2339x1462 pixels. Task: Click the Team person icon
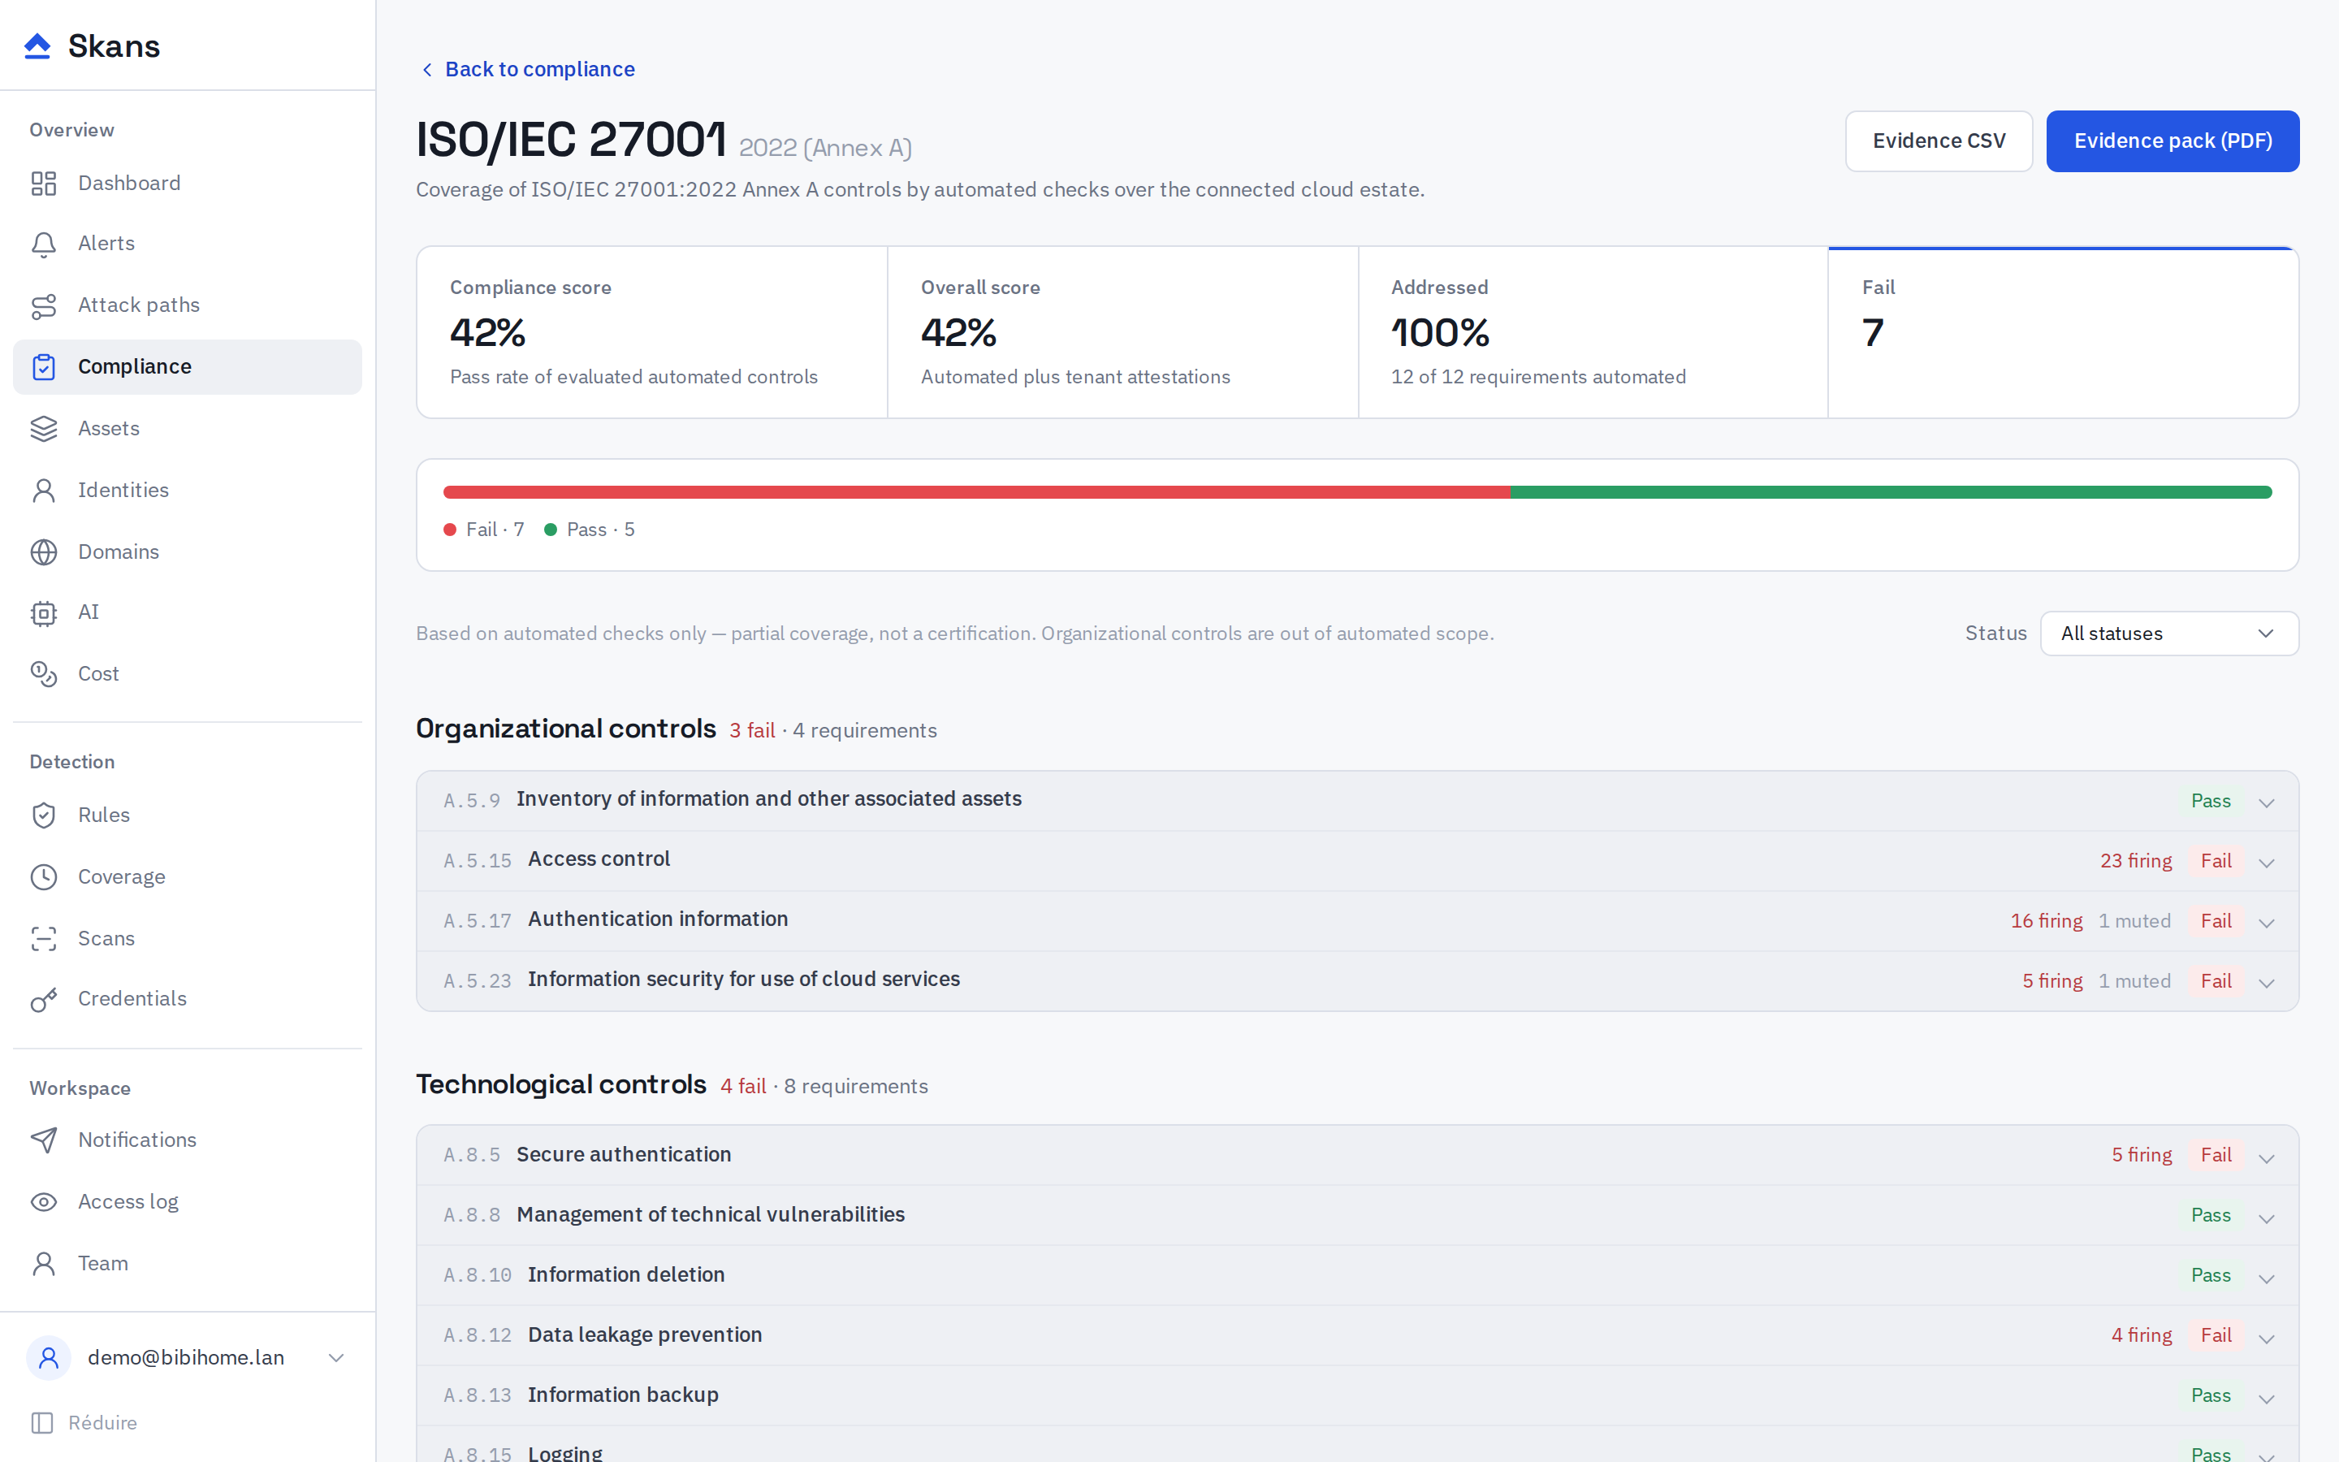click(x=44, y=1264)
